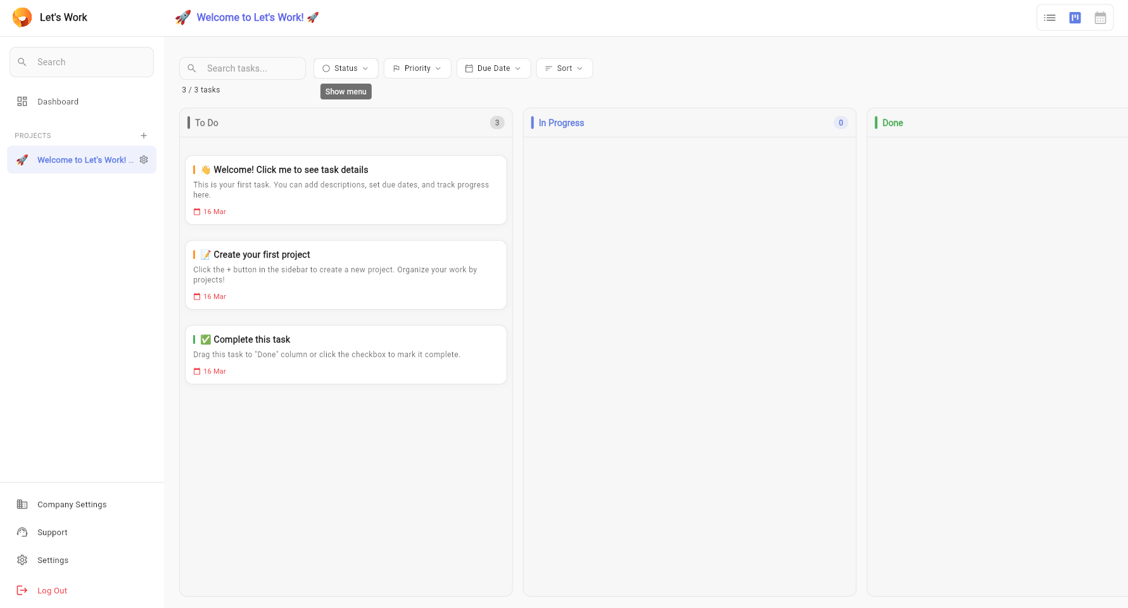Click calendar icon on Create your first project card

coord(197,296)
